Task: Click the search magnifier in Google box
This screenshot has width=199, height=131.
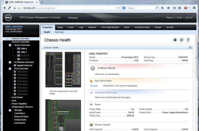Action: click(157, 8)
